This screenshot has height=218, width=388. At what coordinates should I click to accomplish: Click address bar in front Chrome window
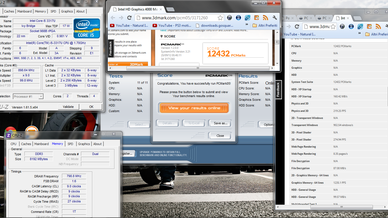[x=180, y=18]
